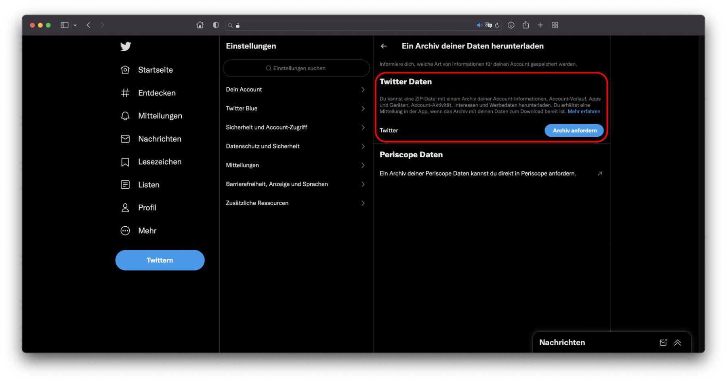The image size is (727, 382).
Task: Open Datenschutz und Sicherheit settings
Action: (295, 146)
